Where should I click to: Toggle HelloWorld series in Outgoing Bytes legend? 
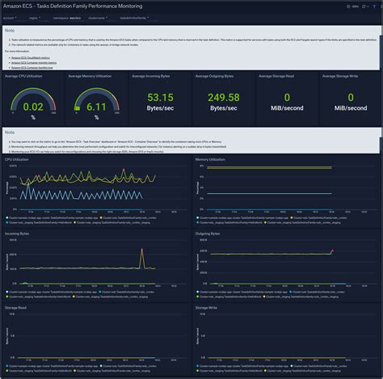[229, 297]
